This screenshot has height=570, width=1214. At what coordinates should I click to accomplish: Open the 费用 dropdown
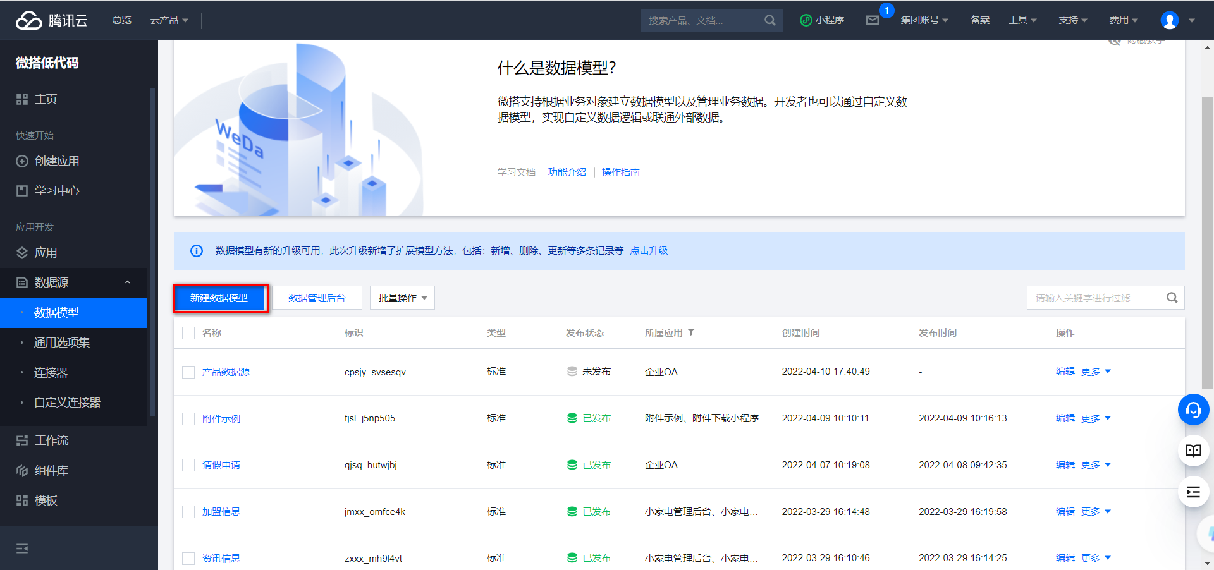(1124, 20)
